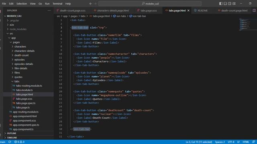Open Go menu
Screen dimensions: 257x144
point(40,4)
